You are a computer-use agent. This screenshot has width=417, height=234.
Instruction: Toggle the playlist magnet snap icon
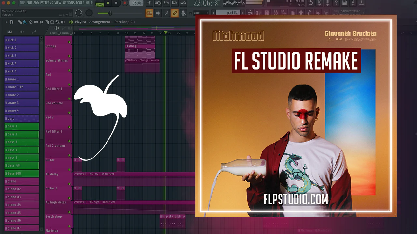pos(11,22)
